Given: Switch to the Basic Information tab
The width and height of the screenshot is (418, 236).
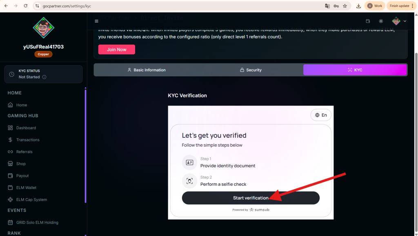Looking at the screenshot, I should coord(146,70).
